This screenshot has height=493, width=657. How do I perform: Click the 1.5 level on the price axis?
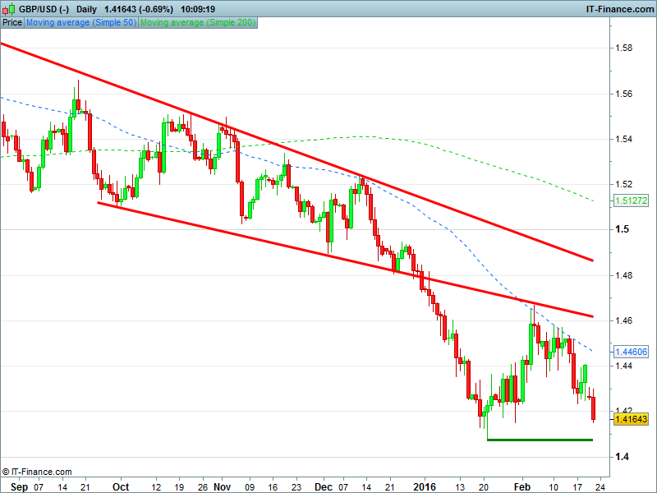tap(623, 230)
